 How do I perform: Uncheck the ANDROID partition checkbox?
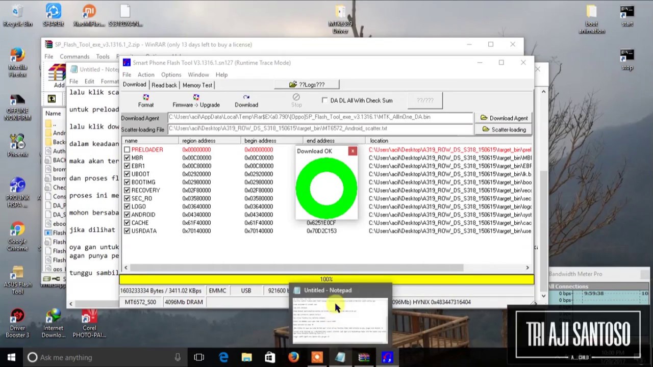click(127, 215)
